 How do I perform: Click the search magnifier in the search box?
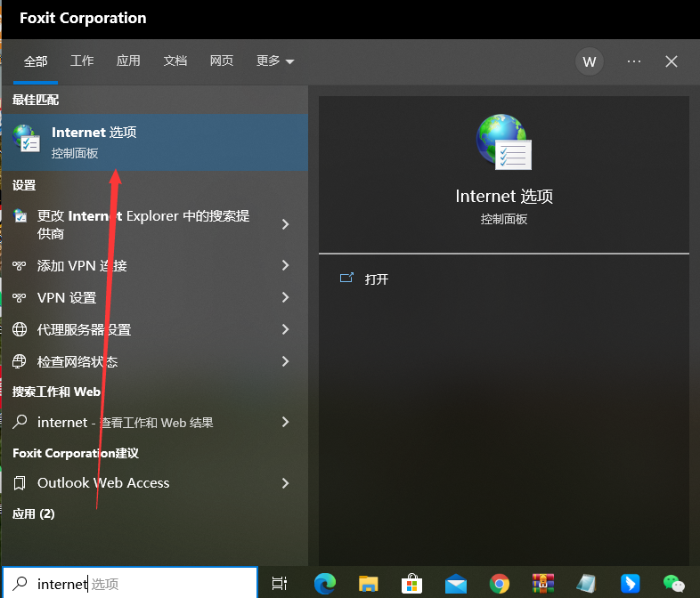[20, 583]
